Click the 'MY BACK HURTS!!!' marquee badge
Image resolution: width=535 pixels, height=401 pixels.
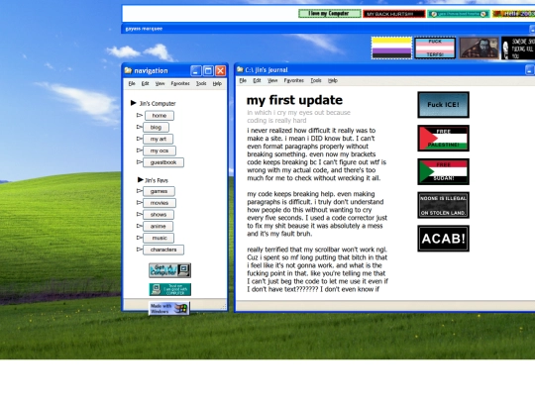pyautogui.click(x=394, y=14)
